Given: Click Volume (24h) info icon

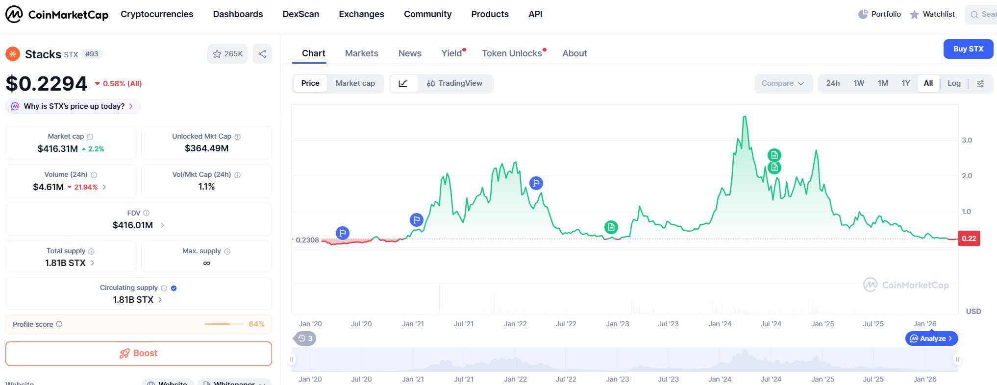Looking at the screenshot, I should 94,175.
